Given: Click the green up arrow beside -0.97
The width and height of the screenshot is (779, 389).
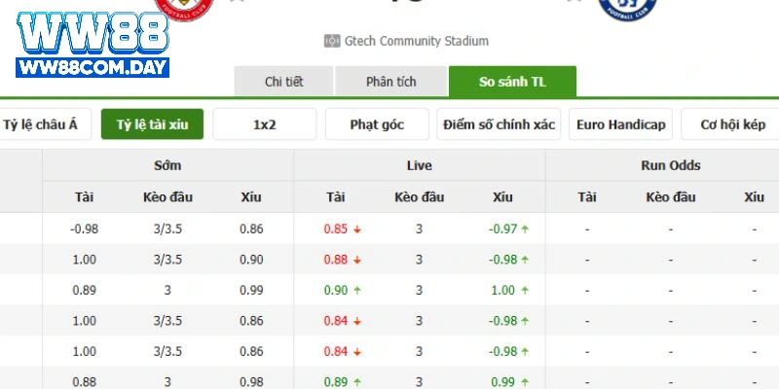Looking at the screenshot, I should (x=526, y=230).
